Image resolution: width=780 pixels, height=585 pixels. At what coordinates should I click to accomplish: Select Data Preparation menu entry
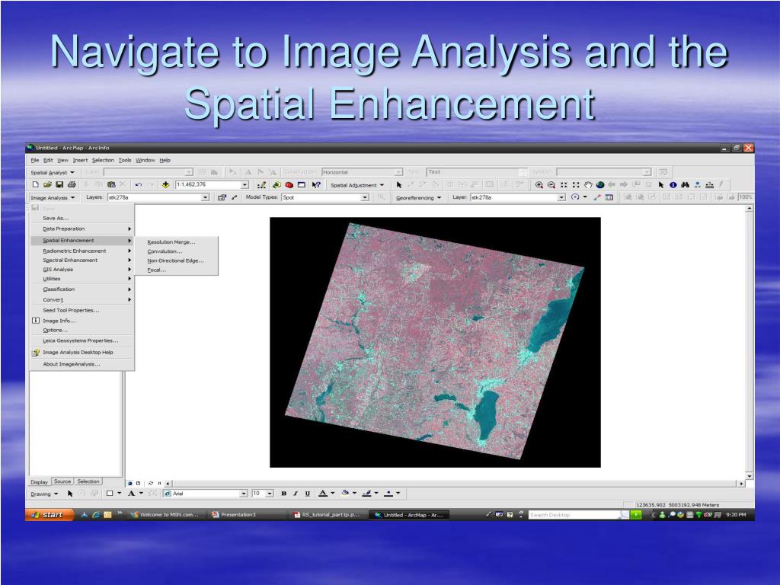point(82,229)
